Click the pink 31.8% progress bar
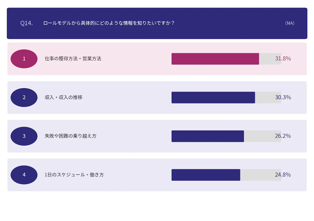The height and width of the screenshot is (221, 314). tap(215, 59)
